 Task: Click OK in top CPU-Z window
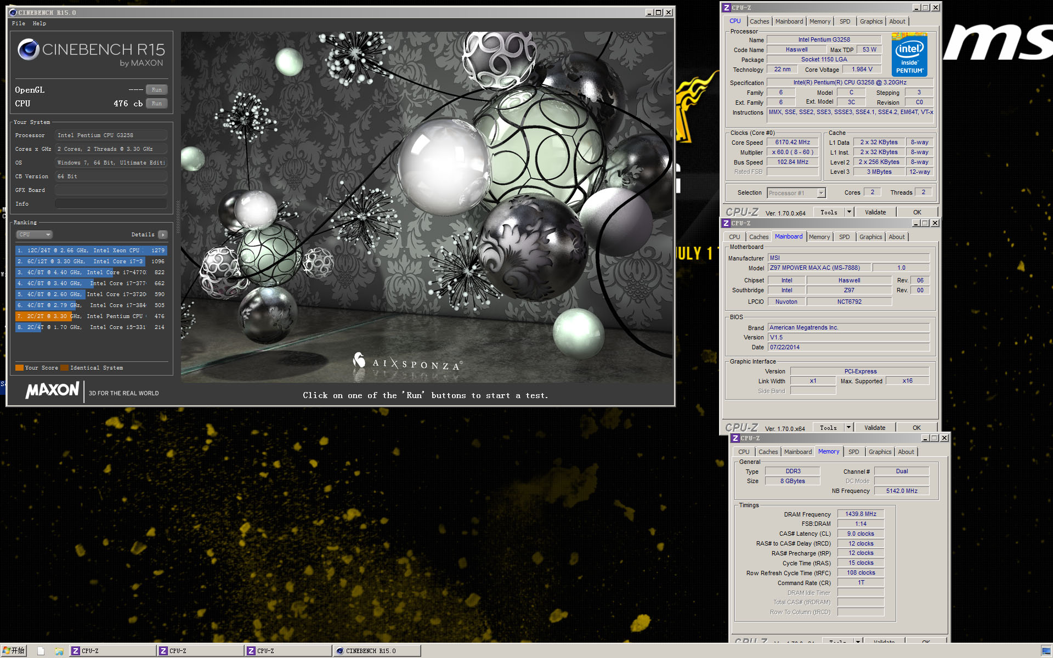click(918, 212)
